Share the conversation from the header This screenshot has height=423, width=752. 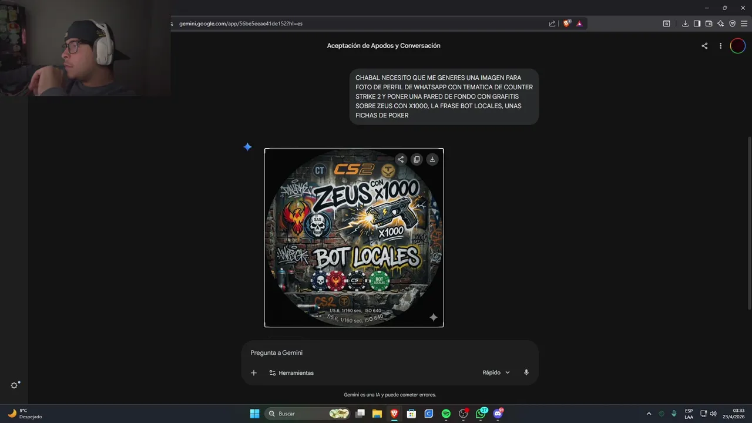pos(704,46)
